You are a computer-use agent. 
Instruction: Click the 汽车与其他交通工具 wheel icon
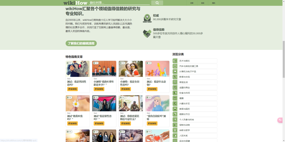pos(175,66)
